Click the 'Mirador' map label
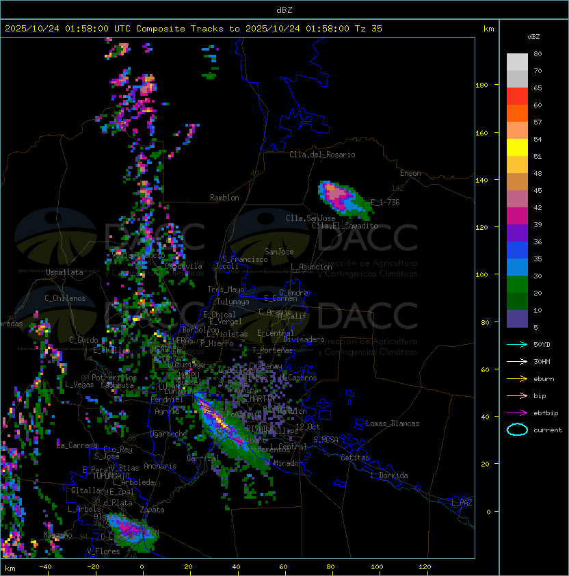Viewport: 569px width, 576px height. point(289,463)
